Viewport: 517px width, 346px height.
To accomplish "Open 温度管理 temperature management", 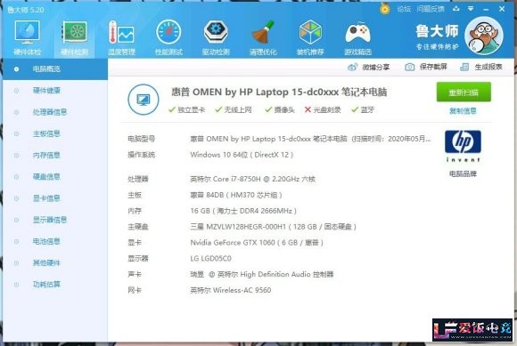I will (x=121, y=37).
